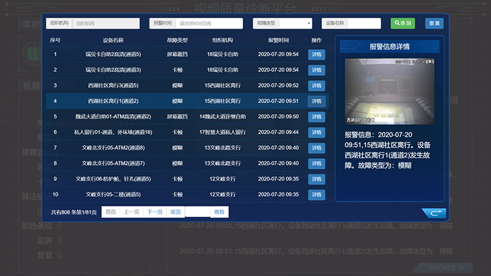Go to first page with 首页
Image resolution: width=491 pixels, height=276 pixels.
pyautogui.click(x=111, y=212)
